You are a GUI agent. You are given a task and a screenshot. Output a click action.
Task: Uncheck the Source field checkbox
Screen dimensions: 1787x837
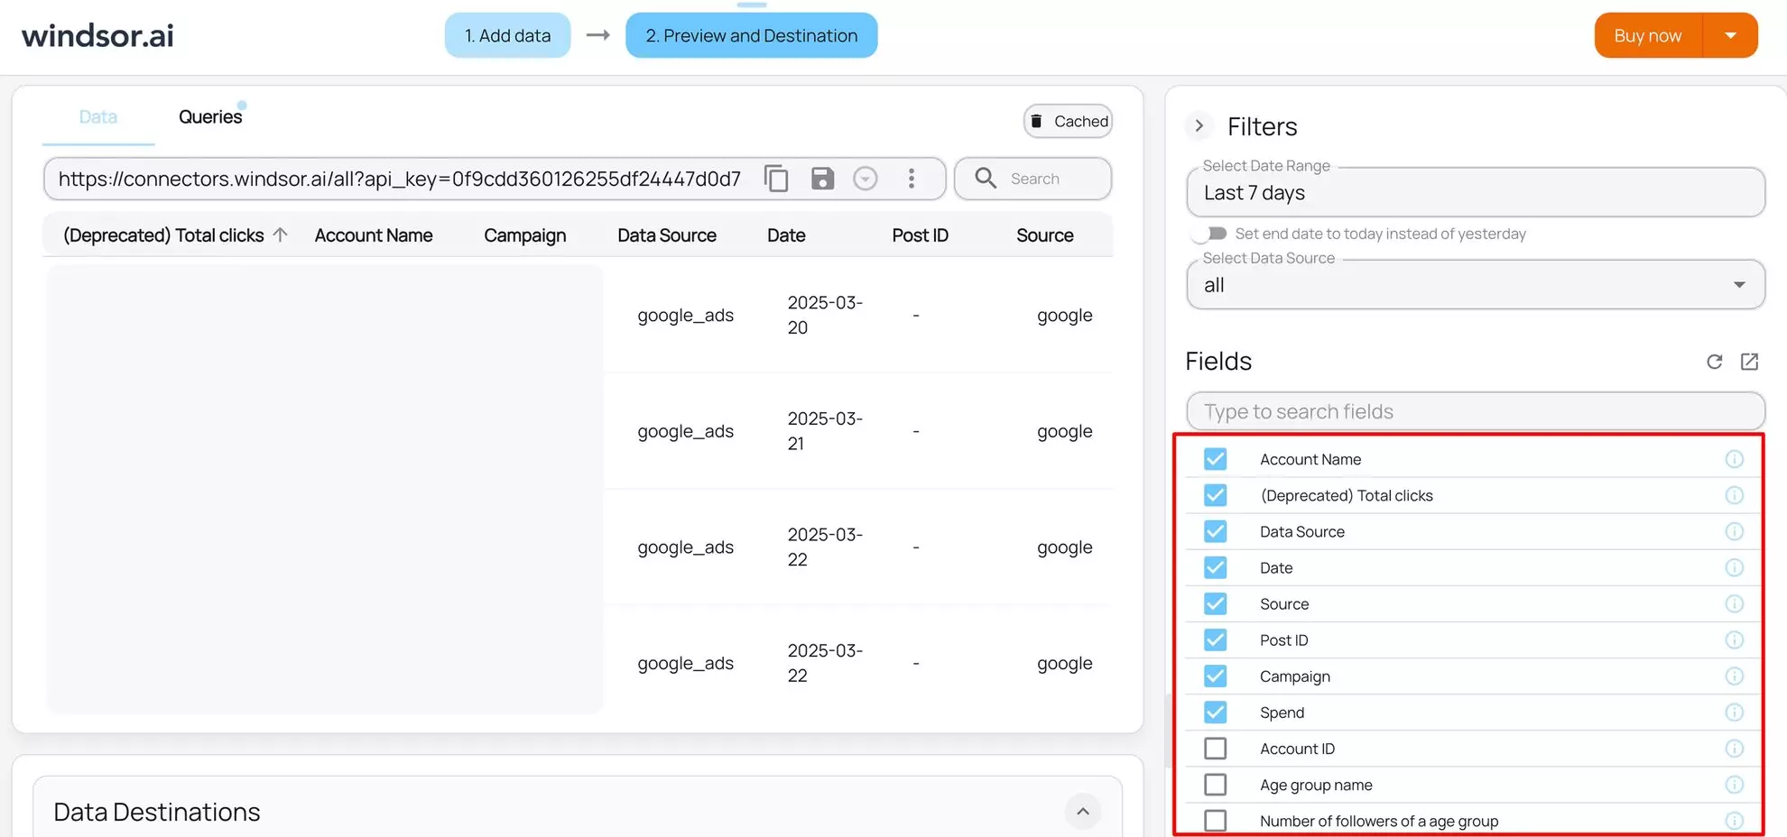click(x=1215, y=603)
